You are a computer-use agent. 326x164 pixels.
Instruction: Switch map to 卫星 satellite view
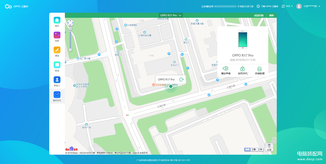click(254, 149)
